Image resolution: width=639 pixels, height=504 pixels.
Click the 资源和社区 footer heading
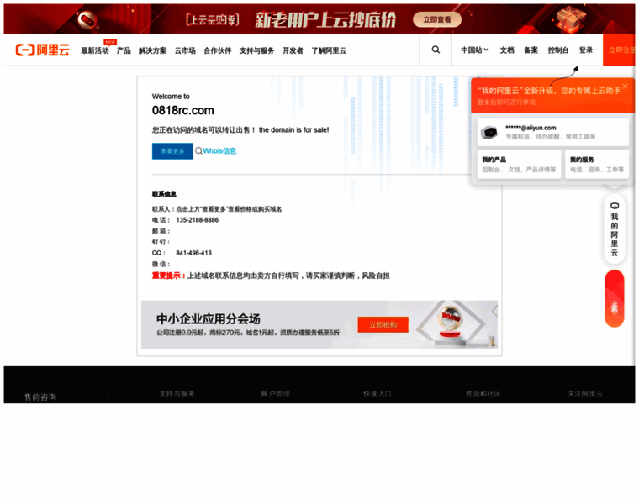point(483,394)
